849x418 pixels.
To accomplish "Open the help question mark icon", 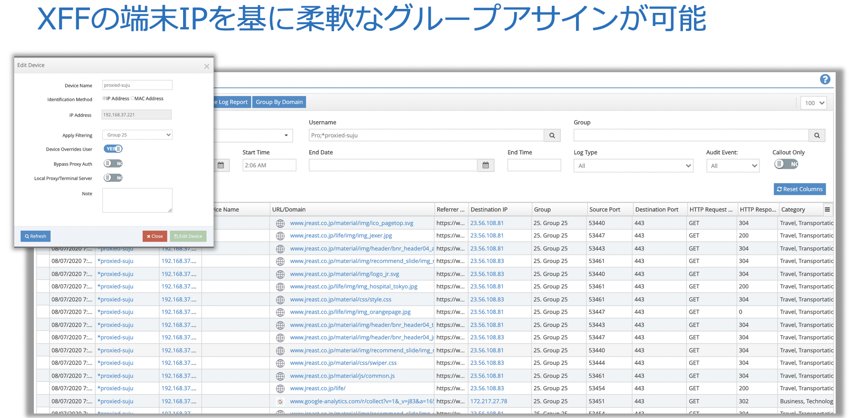I will pyautogui.click(x=825, y=79).
